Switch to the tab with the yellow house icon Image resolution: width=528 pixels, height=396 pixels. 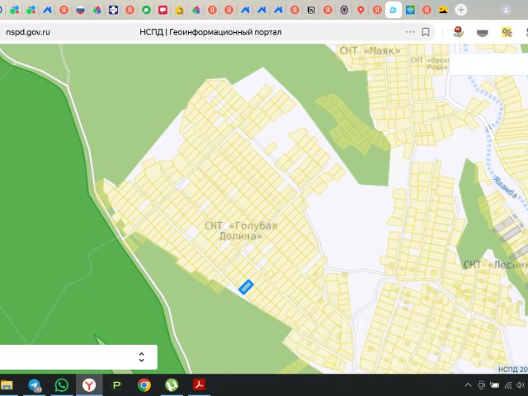click(179, 10)
